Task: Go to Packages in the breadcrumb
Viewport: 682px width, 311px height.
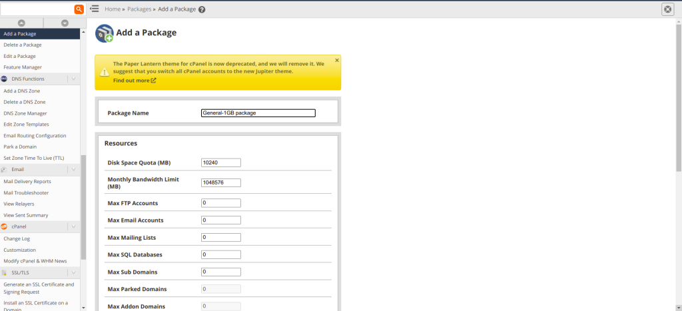Action: pyautogui.click(x=139, y=9)
